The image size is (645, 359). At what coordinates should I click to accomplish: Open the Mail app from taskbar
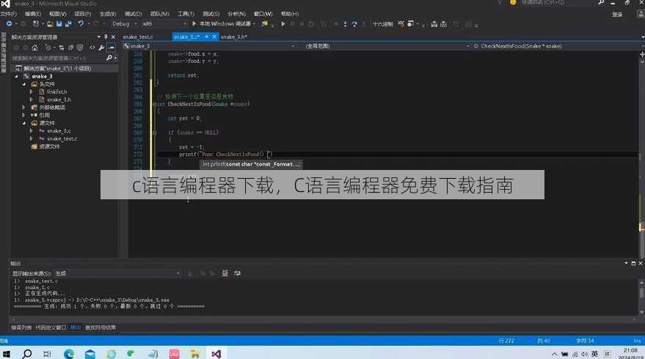coord(90,353)
